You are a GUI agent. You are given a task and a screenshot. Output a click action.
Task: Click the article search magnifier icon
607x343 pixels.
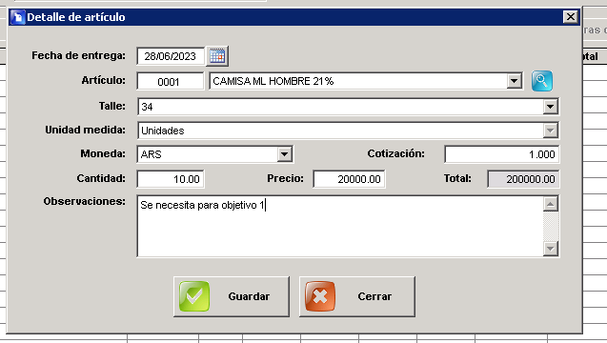click(541, 81)
